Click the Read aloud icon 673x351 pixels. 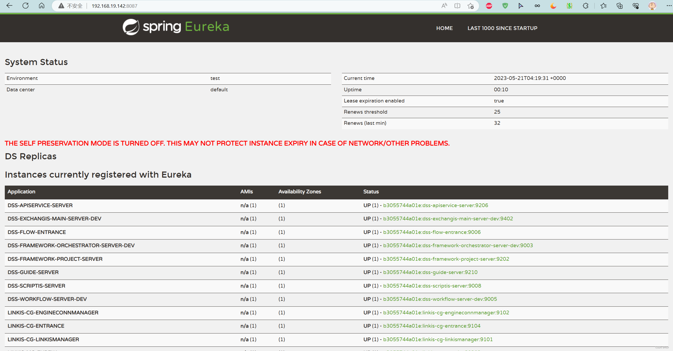click(x=444, y=6)
